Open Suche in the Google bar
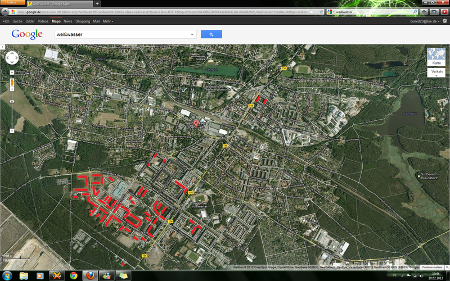 17,21
